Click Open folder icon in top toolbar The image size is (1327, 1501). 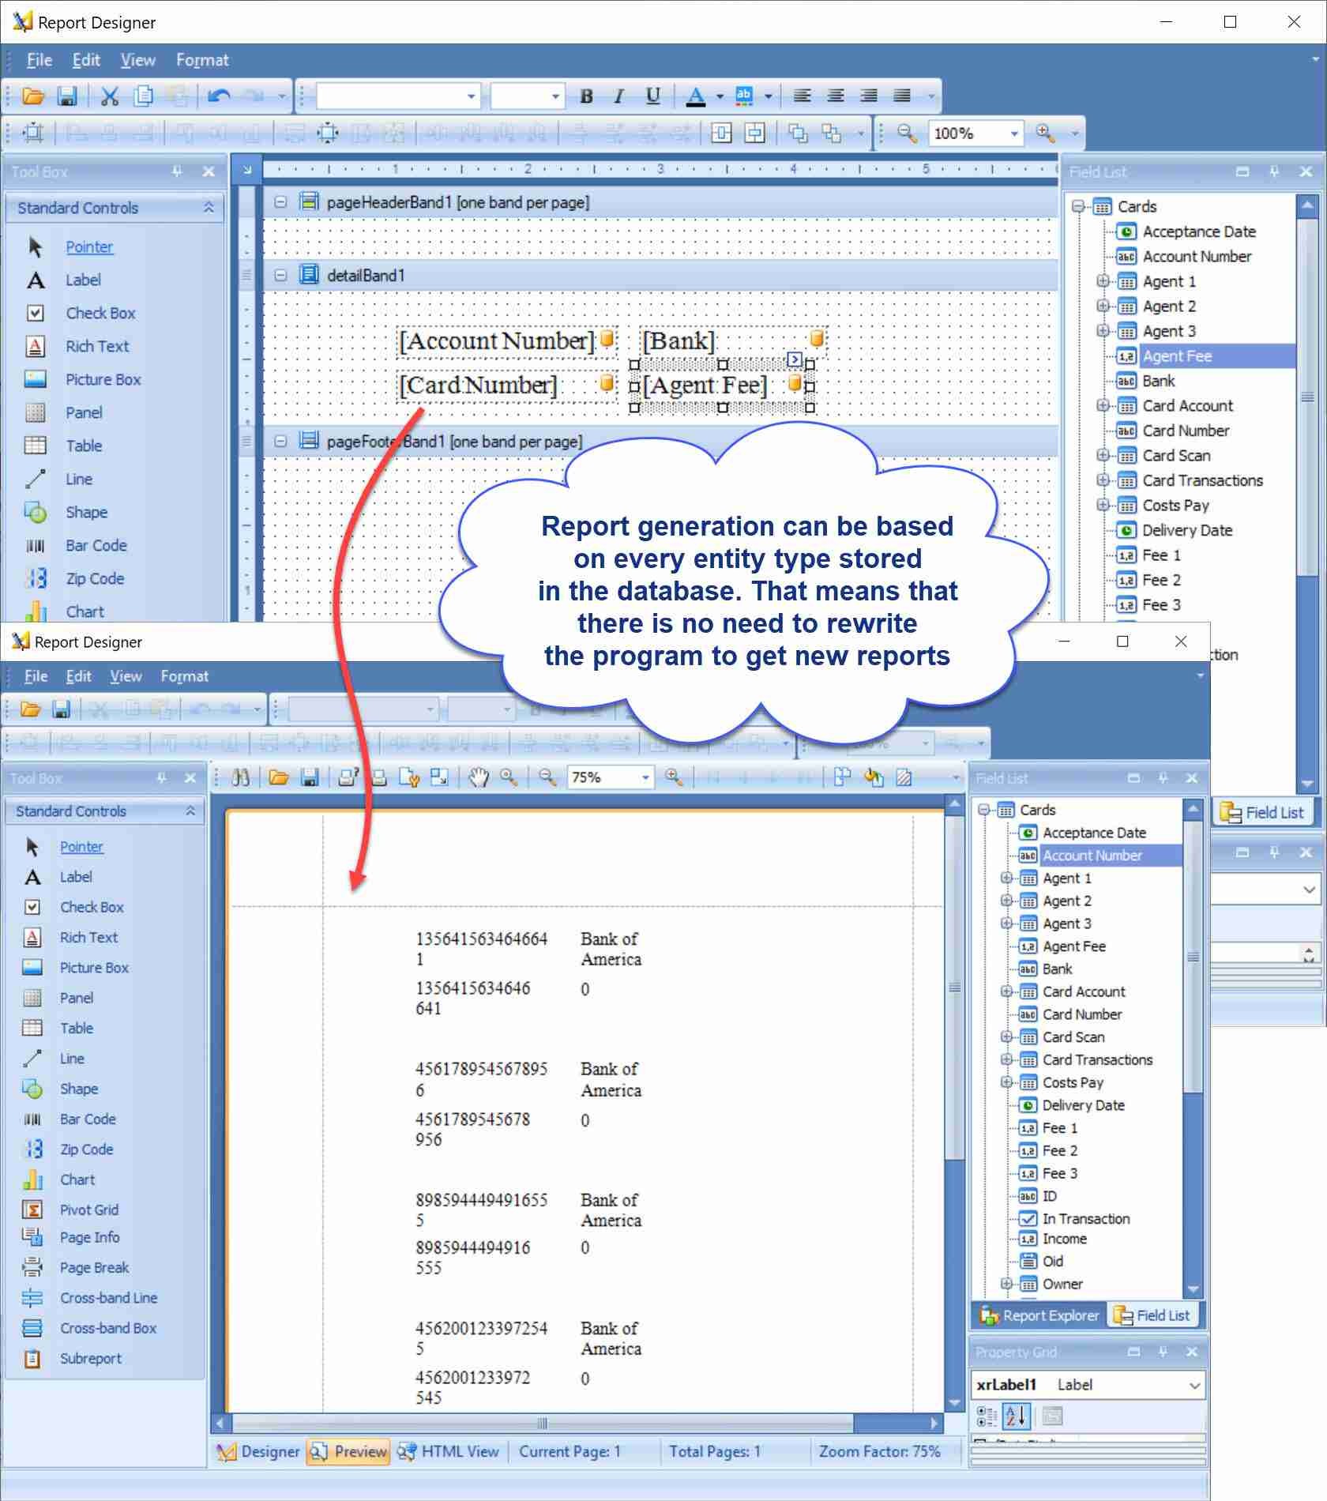click(x=33, y=96)
